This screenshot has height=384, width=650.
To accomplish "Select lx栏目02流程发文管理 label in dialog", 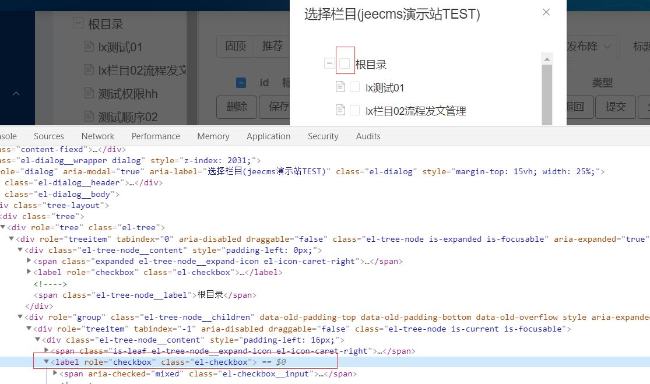I will [416, 111].
